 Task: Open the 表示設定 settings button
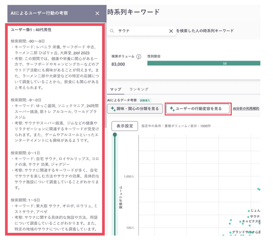point(125,126)
